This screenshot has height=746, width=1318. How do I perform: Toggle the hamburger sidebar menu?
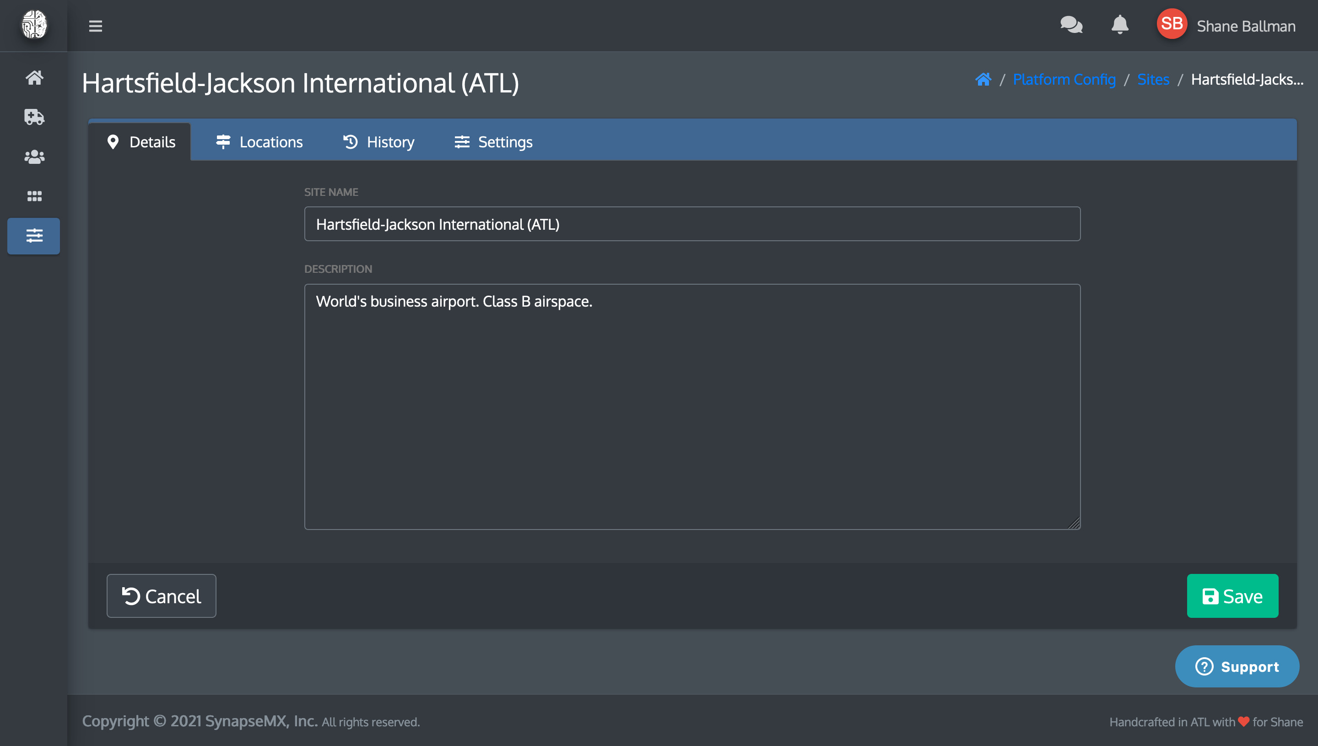tap(95, 26)
